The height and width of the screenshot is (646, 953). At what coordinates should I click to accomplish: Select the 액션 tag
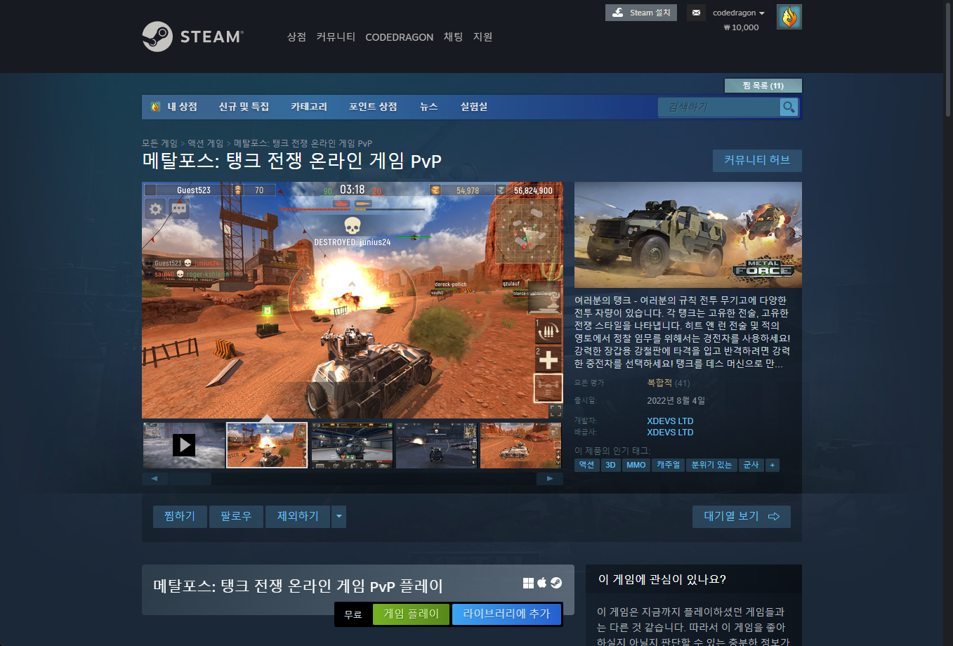click(x=586, y=465)
